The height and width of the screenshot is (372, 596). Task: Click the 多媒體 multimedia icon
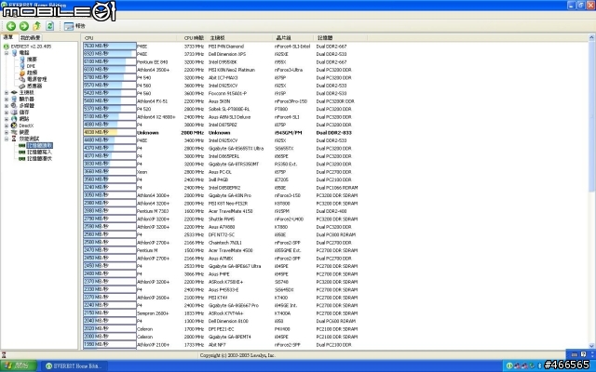click(15, 105)
